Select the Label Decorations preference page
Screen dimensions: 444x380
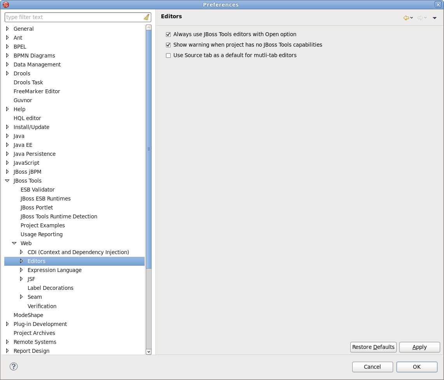(x=50, y=288)
